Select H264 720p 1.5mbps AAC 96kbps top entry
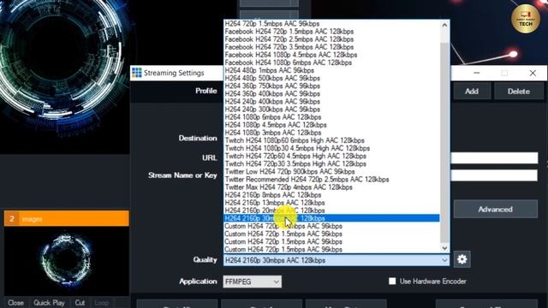Image resolution: width=548 pixels, height=308 pixels. pyautogui.click(x=331, y=24)
